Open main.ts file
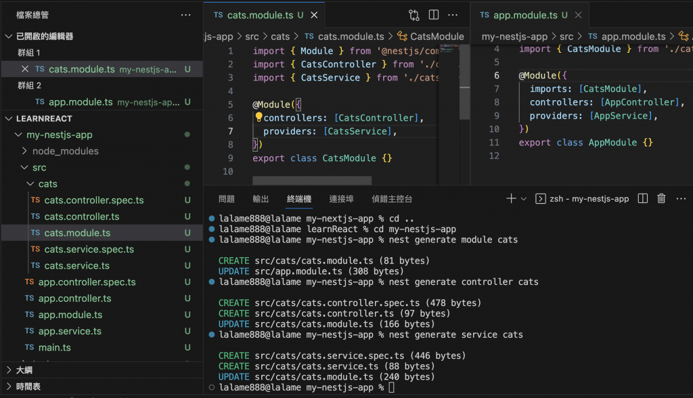 click(x=102, y=347)
